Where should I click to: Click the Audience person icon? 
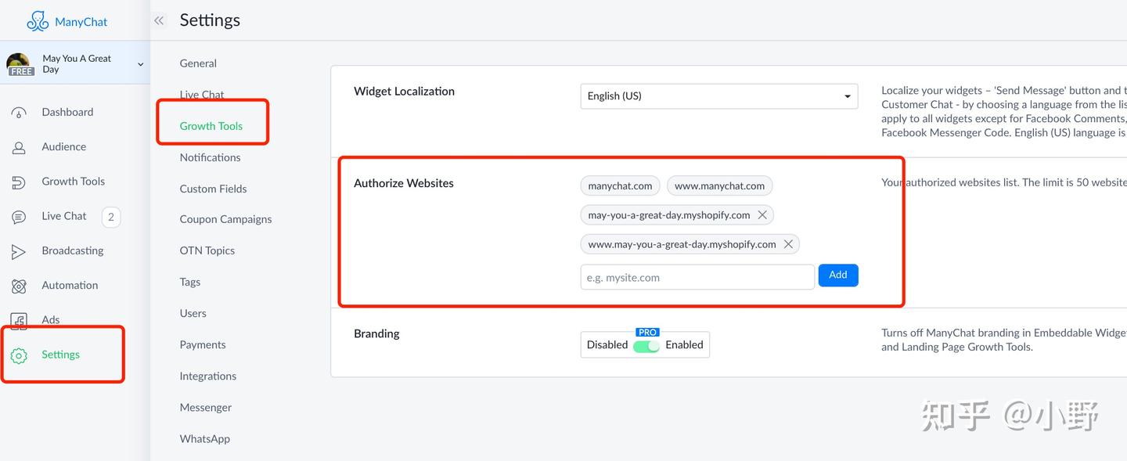click(x=19, y=147)
